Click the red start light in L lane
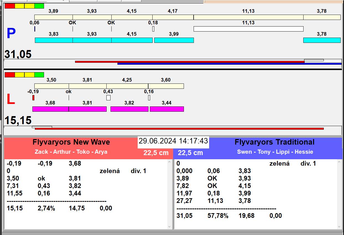The image size is (344, 235). point(10,75)
